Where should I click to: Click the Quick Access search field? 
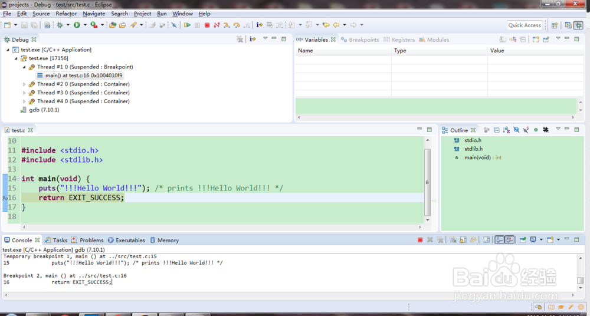525,25
